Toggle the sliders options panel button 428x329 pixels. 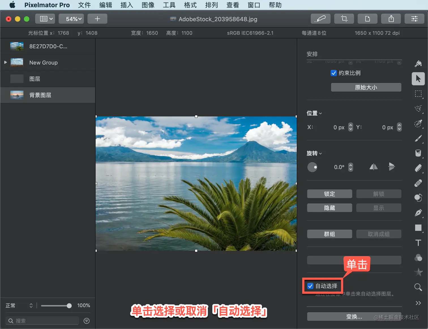[414, 19]
